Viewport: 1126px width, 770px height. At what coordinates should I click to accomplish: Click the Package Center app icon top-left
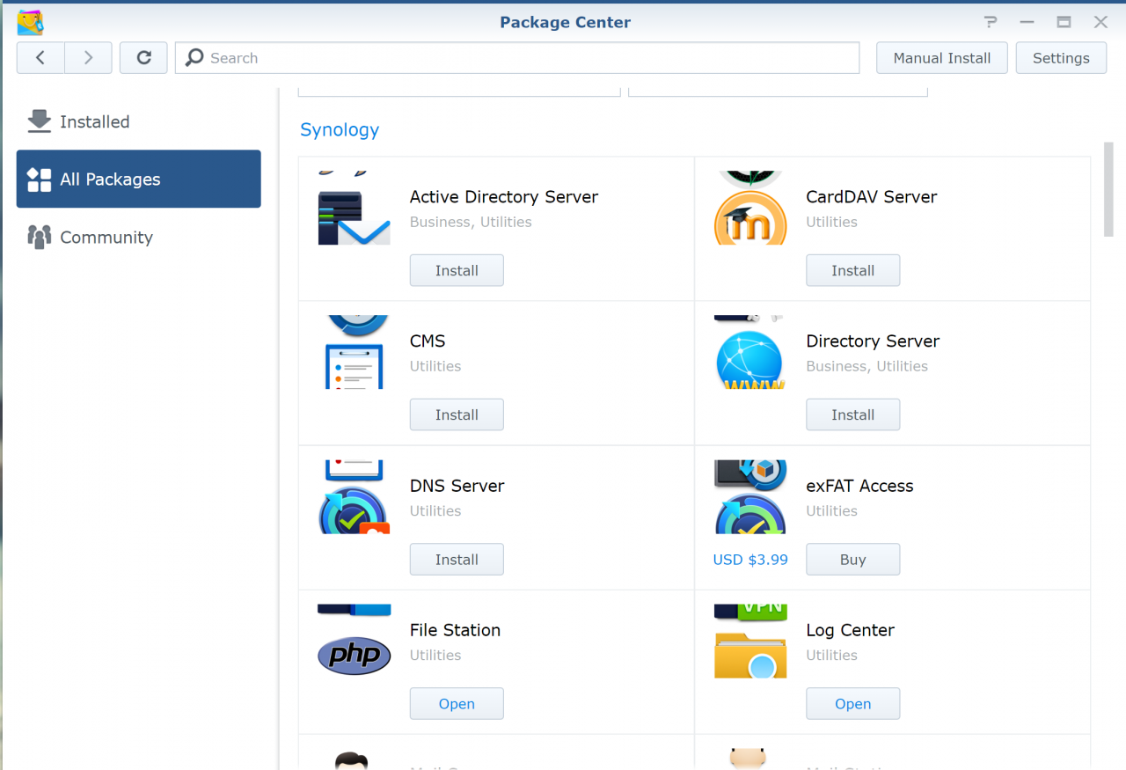pos(29,22)
